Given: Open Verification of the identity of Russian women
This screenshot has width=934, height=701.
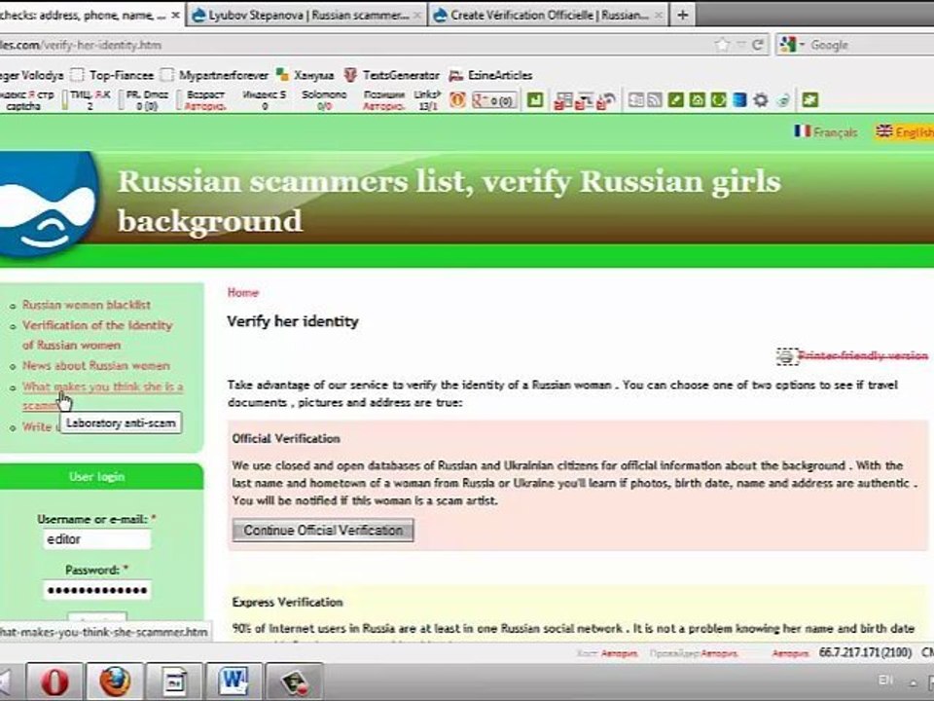Looking at the screenshot, I should coord(97,335).
